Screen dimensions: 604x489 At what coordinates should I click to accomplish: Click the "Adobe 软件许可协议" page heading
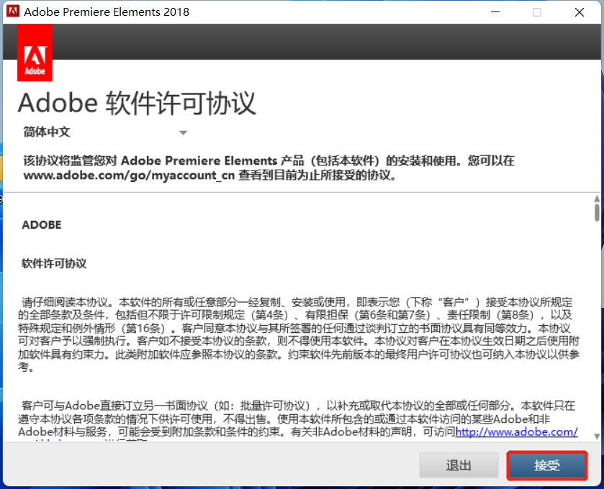point(137,103)
